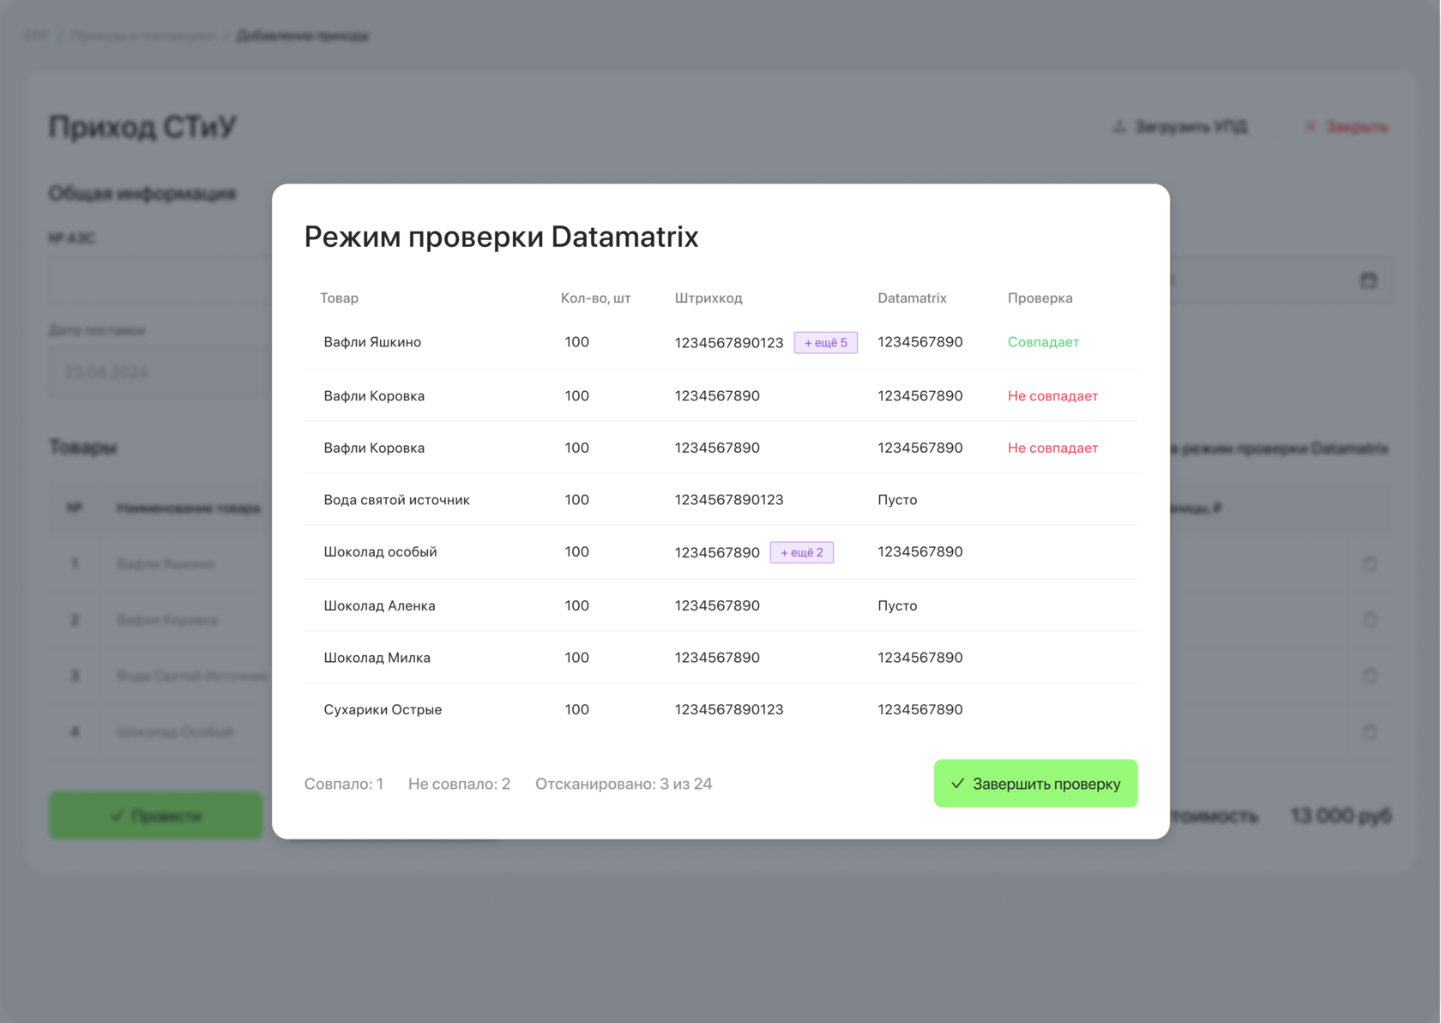The height and width of the screenshot is (1023, 1441).
Task: Select the Вода святой источник row
Action: coord(720,500)
